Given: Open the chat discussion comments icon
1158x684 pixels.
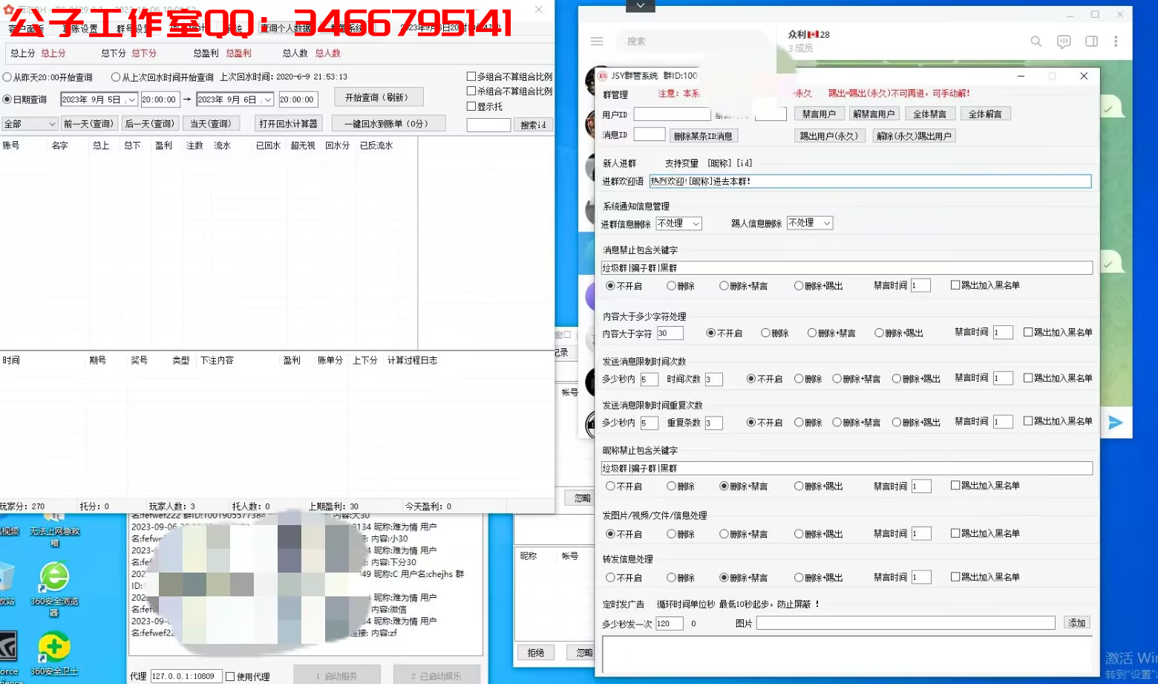Looking at the screenshot, I should click(x=1064, y=42).
